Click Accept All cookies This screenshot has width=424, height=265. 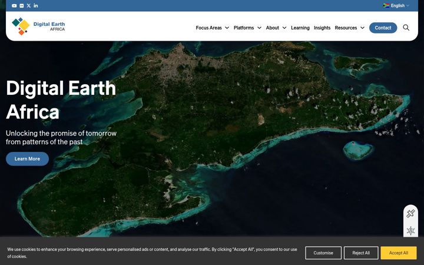(399, 253)
